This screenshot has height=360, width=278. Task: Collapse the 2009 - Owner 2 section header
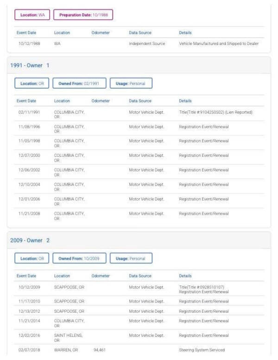coord(139,240)
